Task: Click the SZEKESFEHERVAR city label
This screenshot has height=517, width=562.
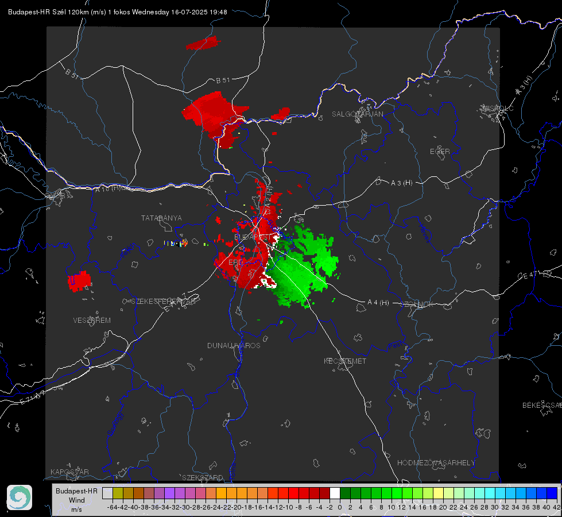Action: coord(164,302)
